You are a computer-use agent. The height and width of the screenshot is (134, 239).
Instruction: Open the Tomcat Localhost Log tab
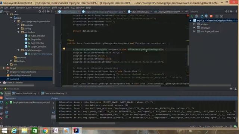pos(25,93)
